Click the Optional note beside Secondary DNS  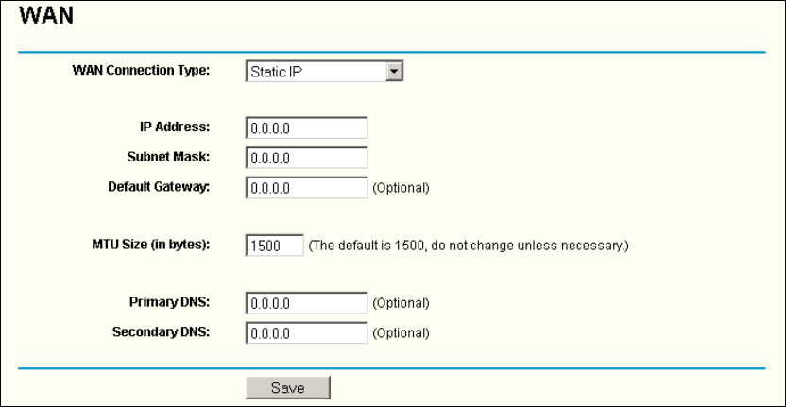[x=401, y=333]
